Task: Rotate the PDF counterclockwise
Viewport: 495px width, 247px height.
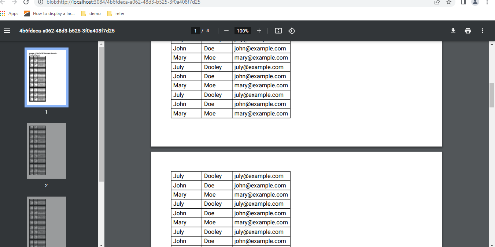Action: tap(291, 31)
